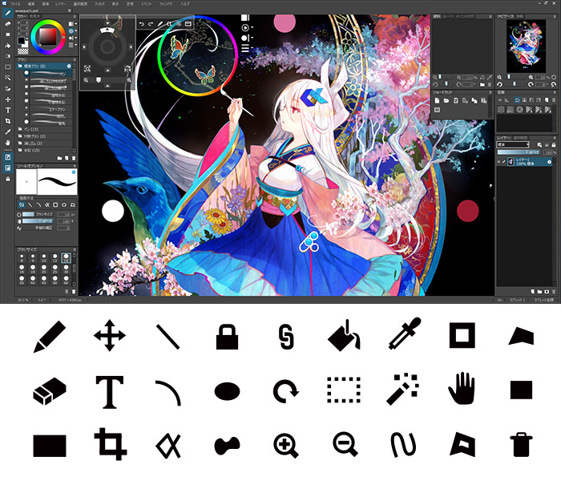
Task: Choose the freehand curve drawing mode
Action: 21,203
